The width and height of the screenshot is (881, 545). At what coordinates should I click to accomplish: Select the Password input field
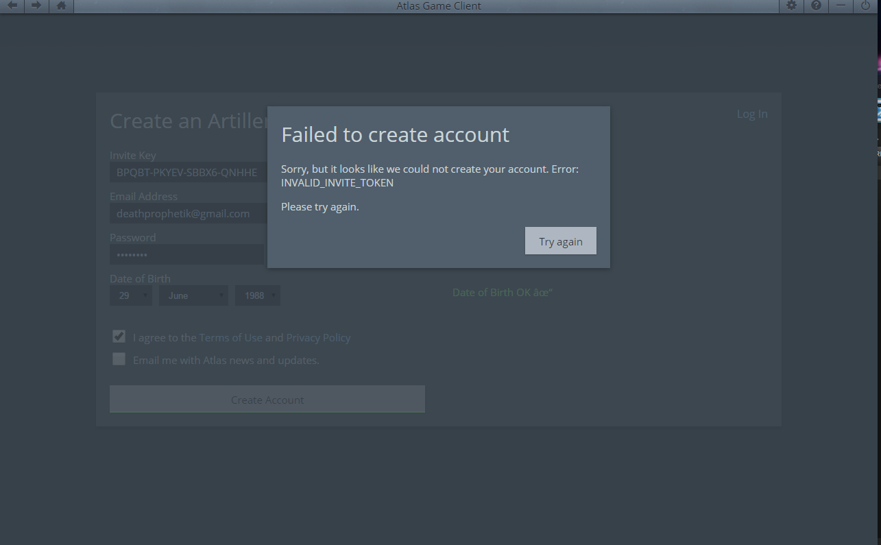coord(187,255)
